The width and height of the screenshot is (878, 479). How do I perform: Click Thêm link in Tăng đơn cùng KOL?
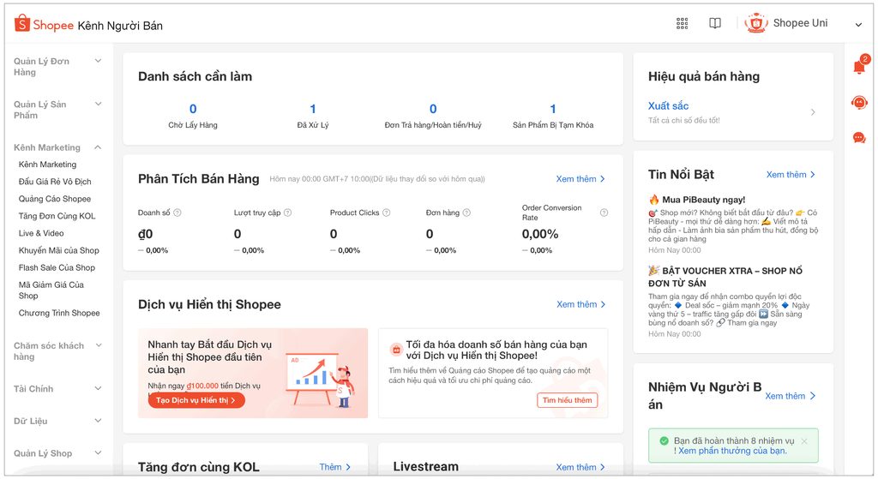click(x=335, y=467)
